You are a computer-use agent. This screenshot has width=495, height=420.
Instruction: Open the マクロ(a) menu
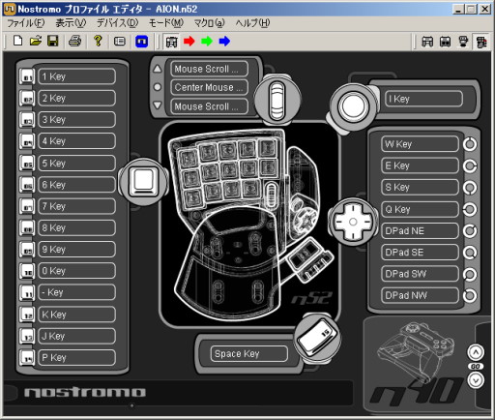pos(209,23)
